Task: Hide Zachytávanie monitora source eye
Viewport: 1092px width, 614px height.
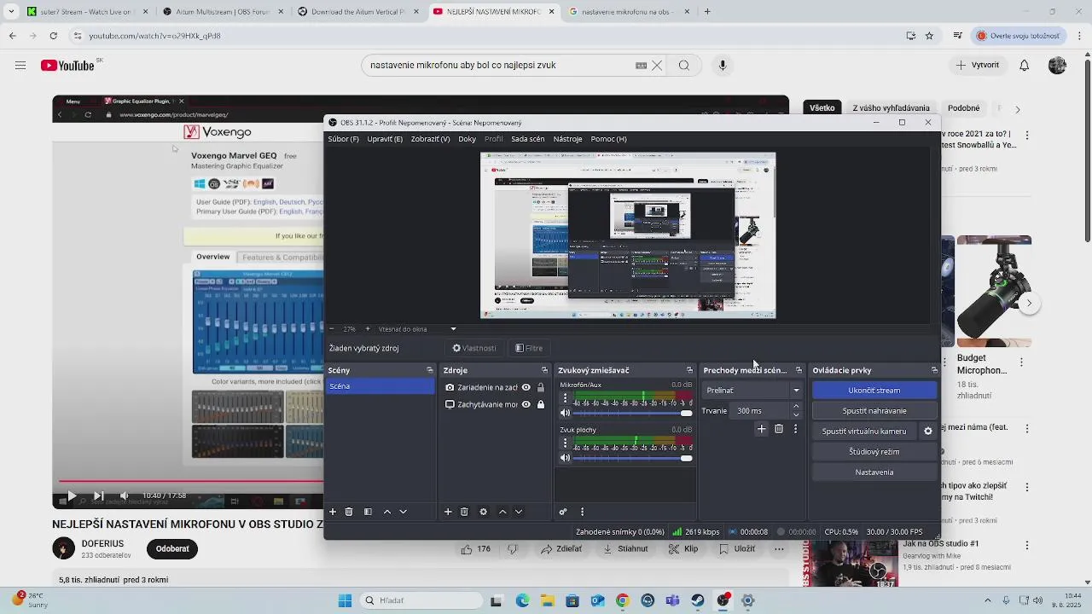Action: (x=526, y=404)
